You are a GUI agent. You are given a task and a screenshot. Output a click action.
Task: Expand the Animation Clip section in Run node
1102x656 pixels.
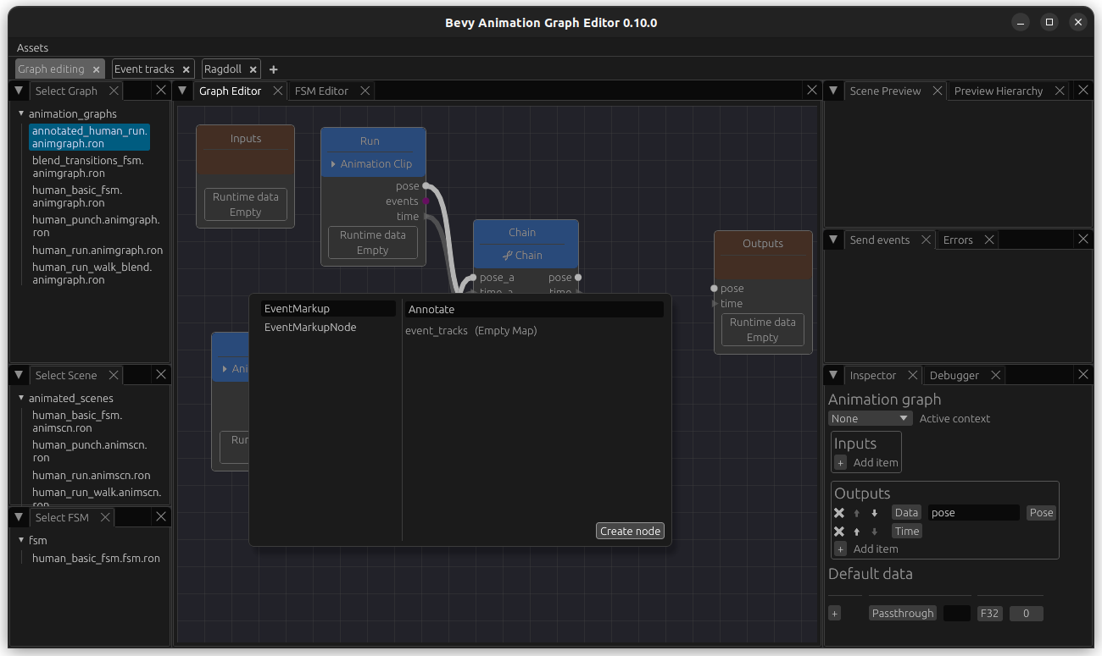(x=333, y=164)
